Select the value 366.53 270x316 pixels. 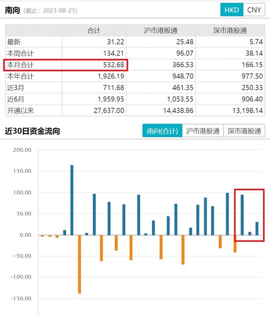point(183,65)
